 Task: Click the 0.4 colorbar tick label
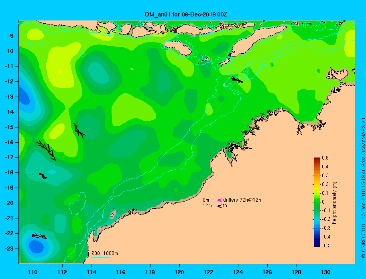point(325,167)
